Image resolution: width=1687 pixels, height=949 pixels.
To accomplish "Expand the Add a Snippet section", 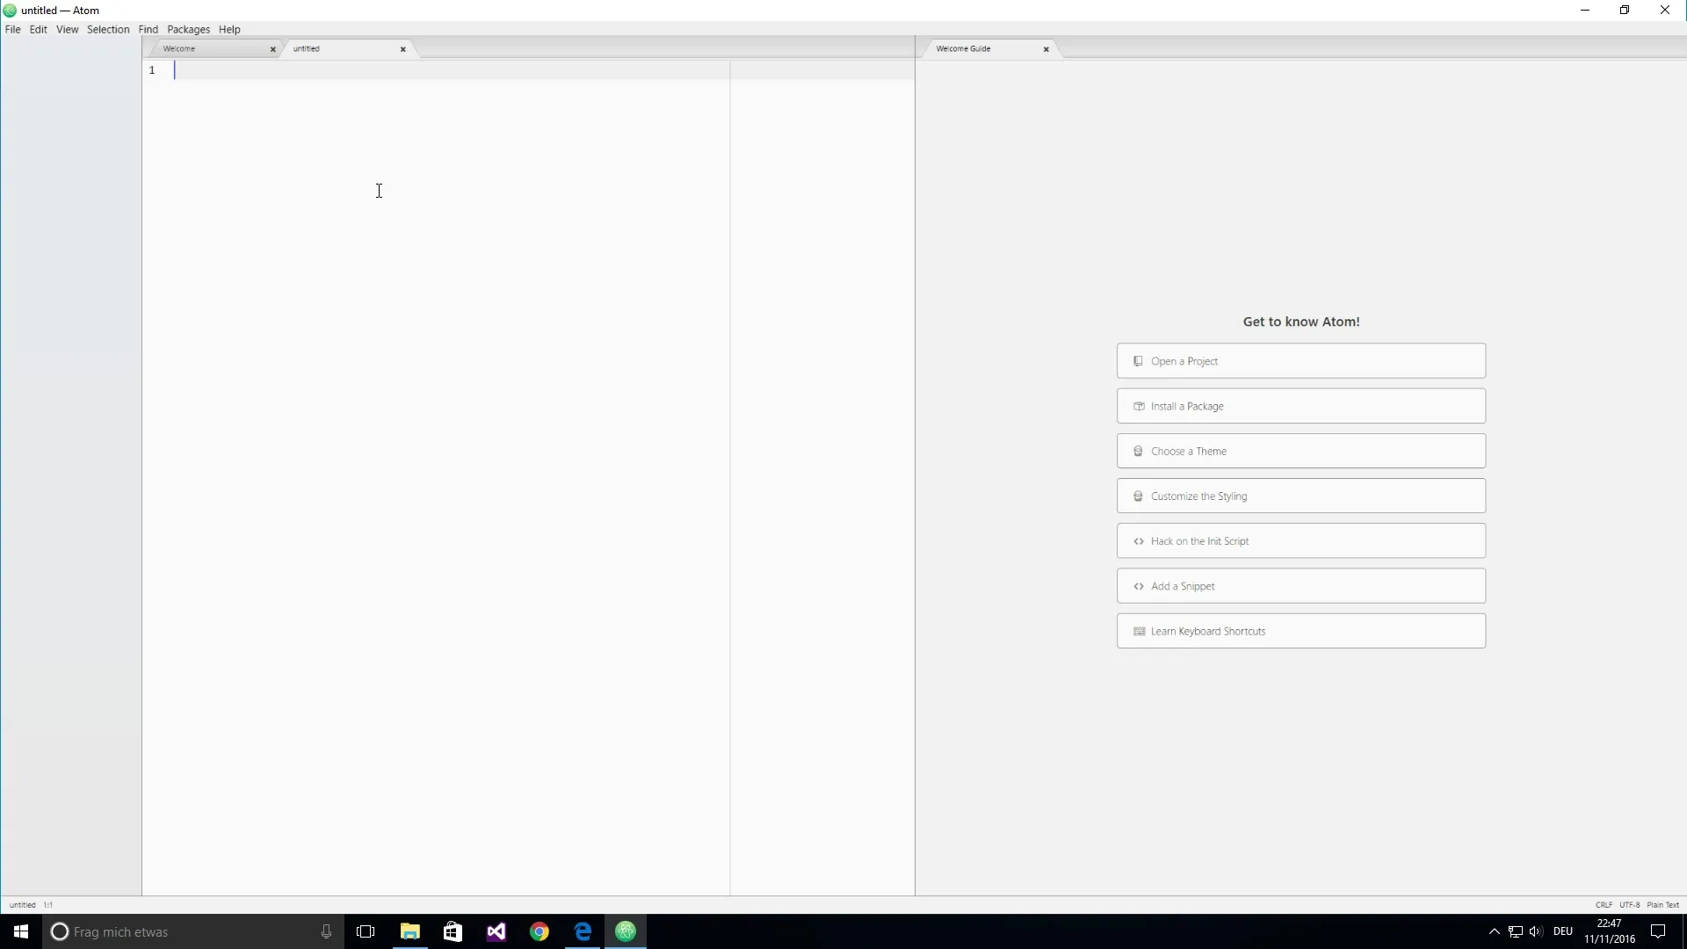I will tap(1301, 586).
